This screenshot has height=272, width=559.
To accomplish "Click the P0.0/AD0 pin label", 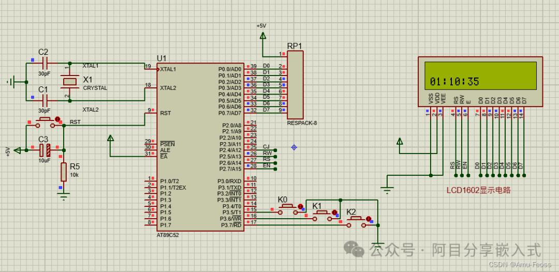I will [230, 69].
